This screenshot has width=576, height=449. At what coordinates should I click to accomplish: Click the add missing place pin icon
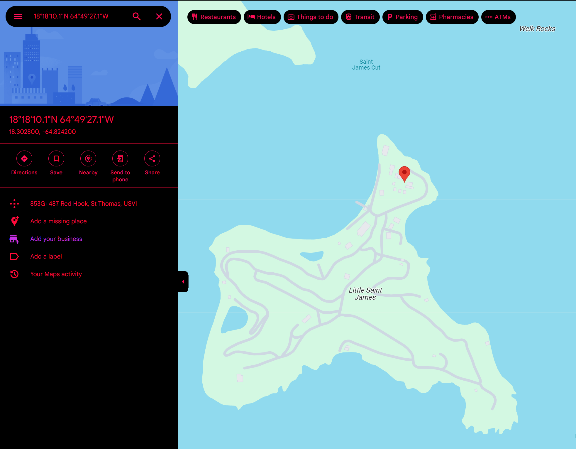pos(15,221)
